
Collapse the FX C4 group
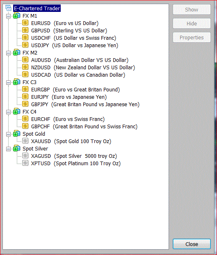8,112
